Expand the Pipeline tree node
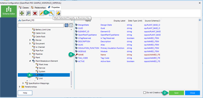The image size is (203, 98). [30, 54]
